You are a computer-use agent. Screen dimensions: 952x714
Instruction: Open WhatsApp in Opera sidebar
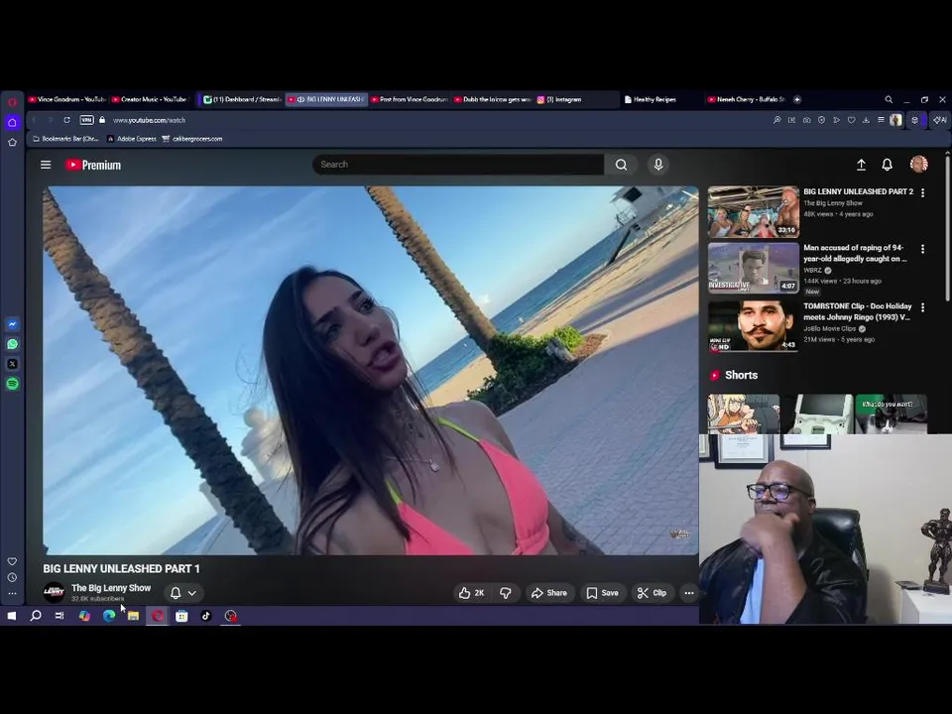(x=12, y=344)
